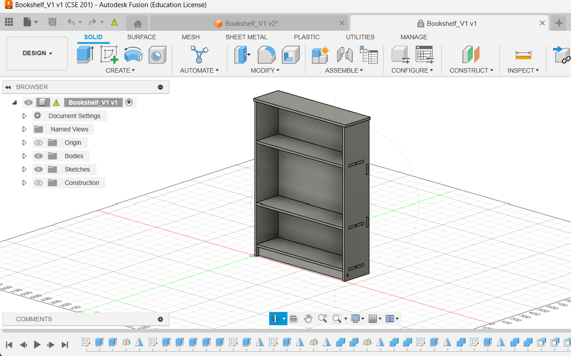The image size is (571, 356).
Task: Click the warning triangle beside the Redo arrow
Action: tap(114, 22)
